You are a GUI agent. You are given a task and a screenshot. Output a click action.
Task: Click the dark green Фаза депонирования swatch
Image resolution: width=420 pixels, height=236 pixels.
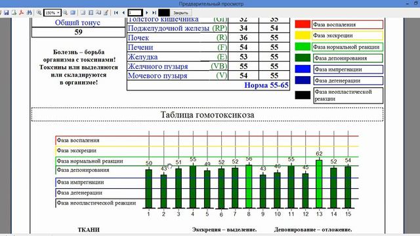303,58
